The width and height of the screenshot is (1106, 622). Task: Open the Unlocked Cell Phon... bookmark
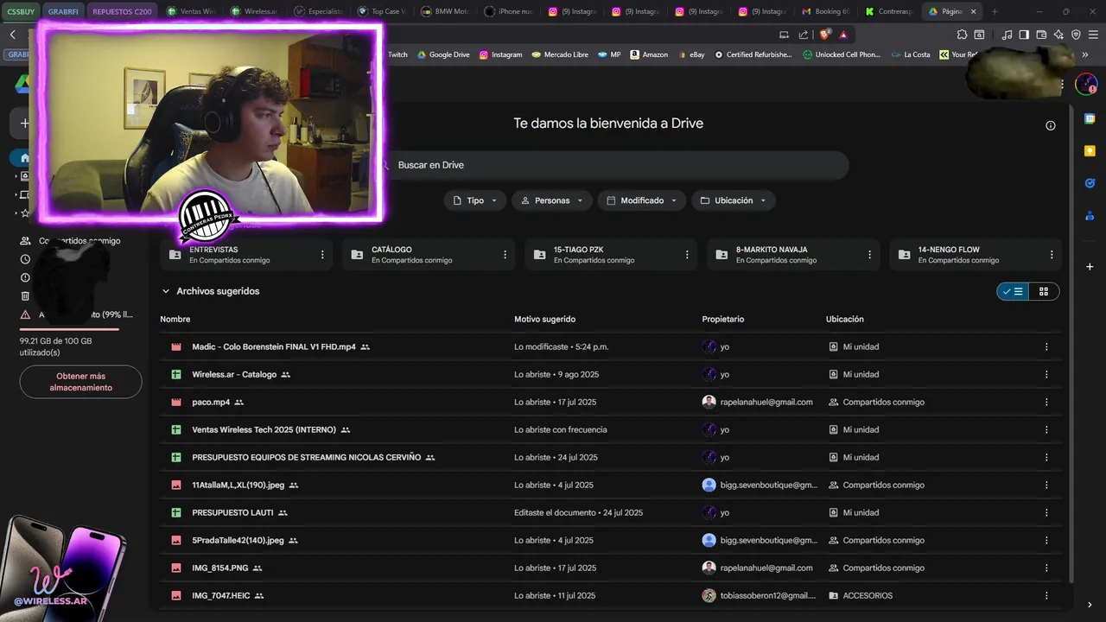click(x=842, y=54)
